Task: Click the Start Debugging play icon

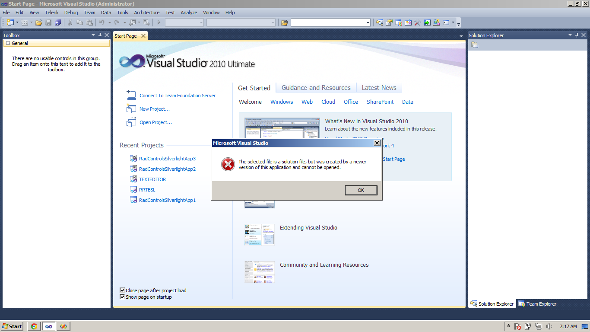Action: (x=159, y=22)
